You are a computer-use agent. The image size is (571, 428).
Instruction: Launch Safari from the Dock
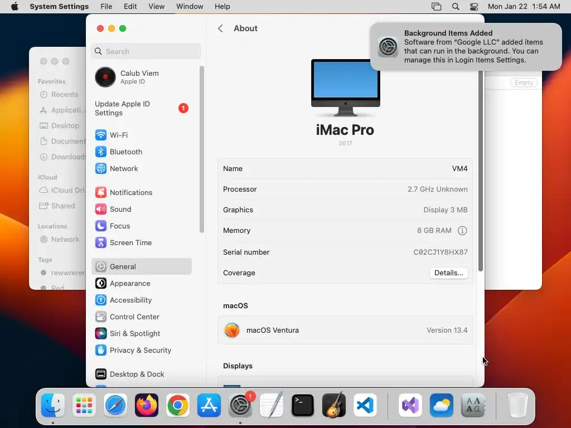click(115, 405)
